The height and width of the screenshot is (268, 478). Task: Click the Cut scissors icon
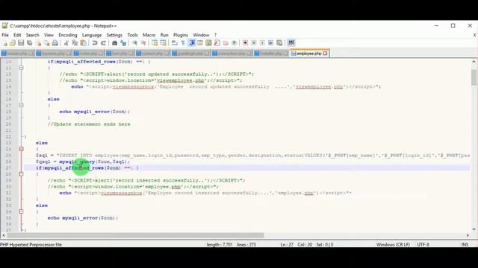pyautogui.click(x=66, y=43)
